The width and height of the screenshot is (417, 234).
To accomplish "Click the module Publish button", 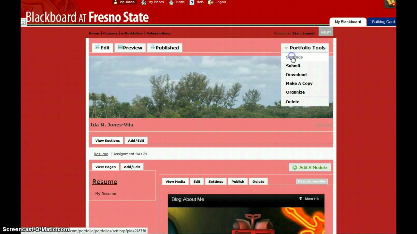I will coord(238,181).
